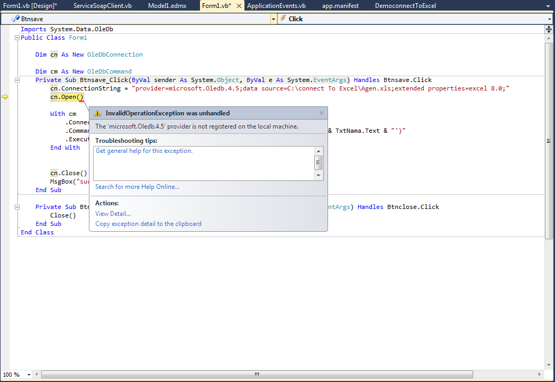Switch to the Form1.vb [Design]* tab
The image size is (555, 382).
click(30, 6)
